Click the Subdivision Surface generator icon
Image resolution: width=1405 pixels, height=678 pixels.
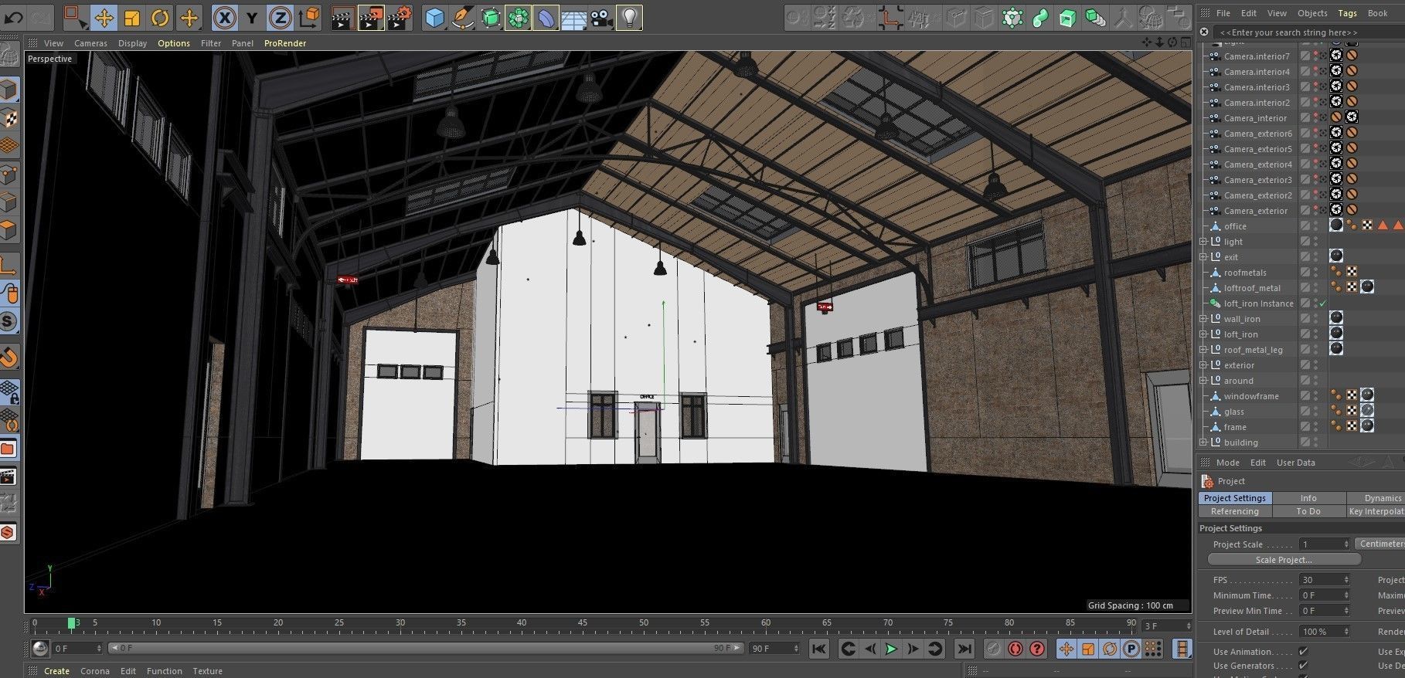coord(491,17)
